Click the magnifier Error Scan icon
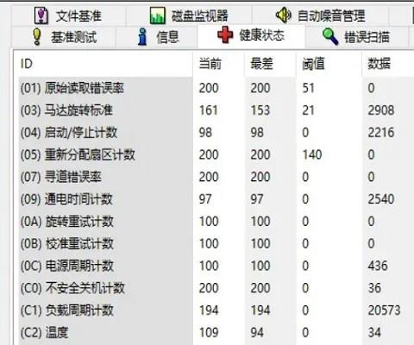Viewport: 414px width, 345px height. [330, 36]
